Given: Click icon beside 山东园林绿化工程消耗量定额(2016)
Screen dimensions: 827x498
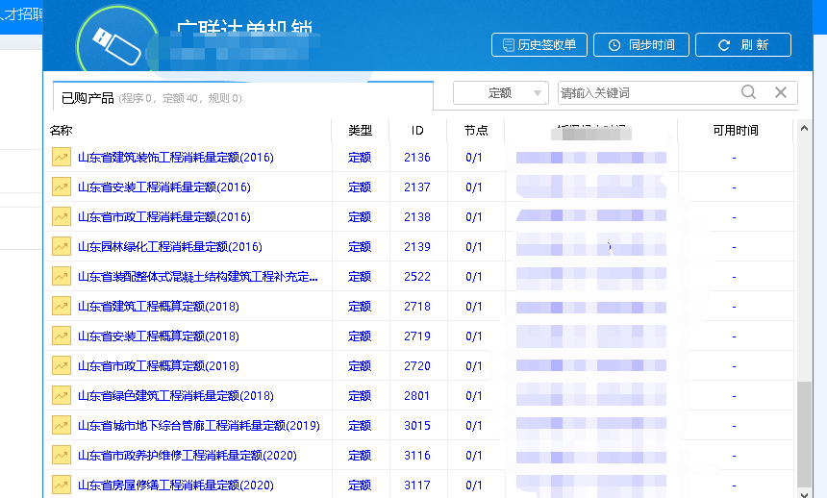Looking at the screenshot, I should (62, 246).
